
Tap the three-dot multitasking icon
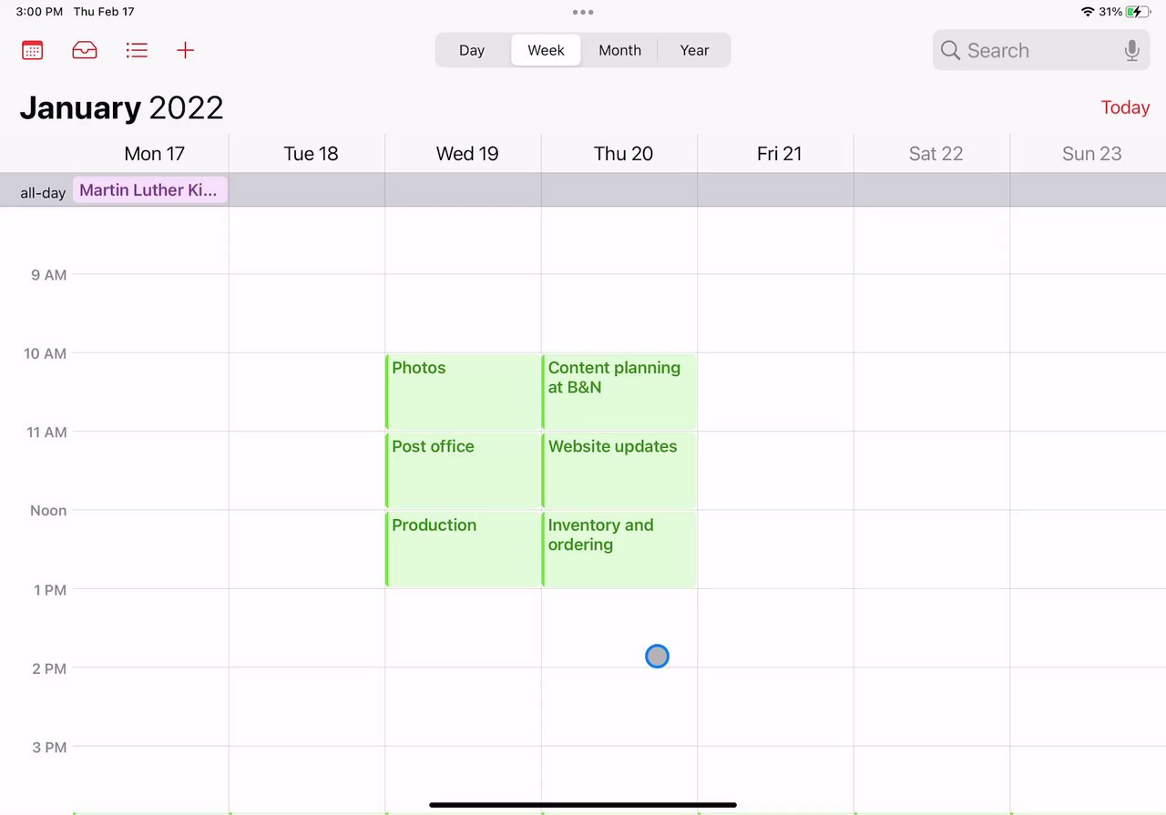583,12
